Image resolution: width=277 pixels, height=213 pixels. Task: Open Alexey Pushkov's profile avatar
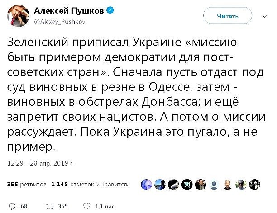pos(18,16)
